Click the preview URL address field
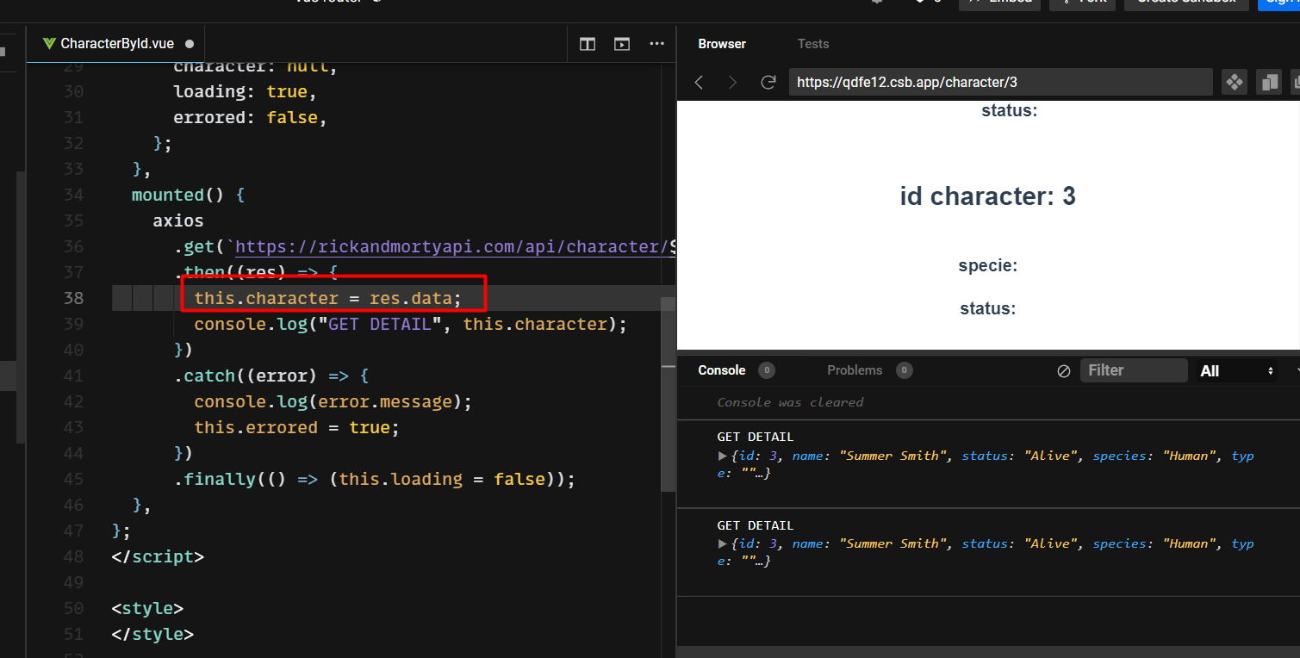Screen dimensions: 1300x658 (x=1000, y=82)
